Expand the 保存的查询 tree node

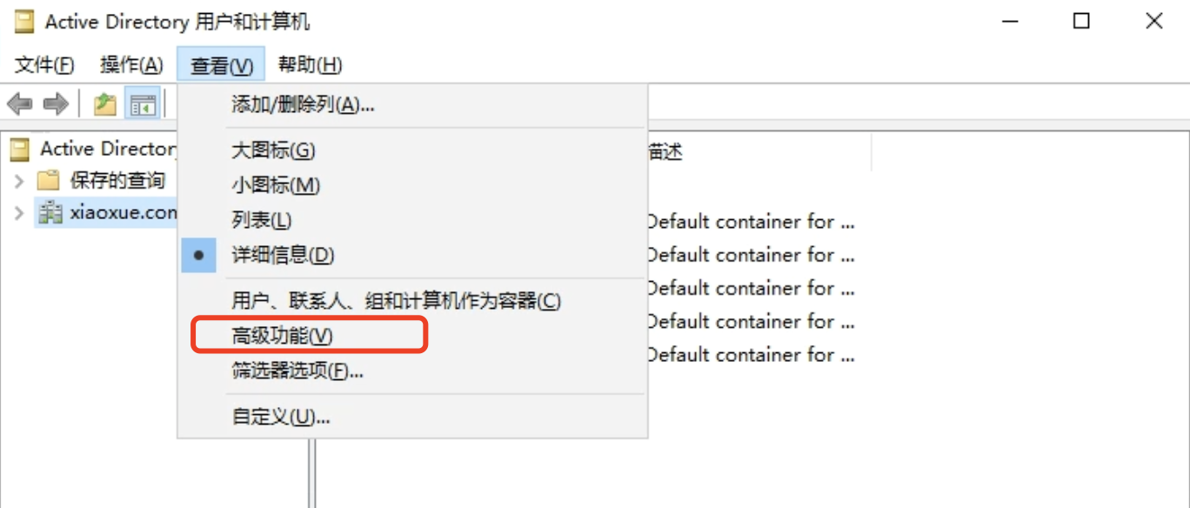19,181
